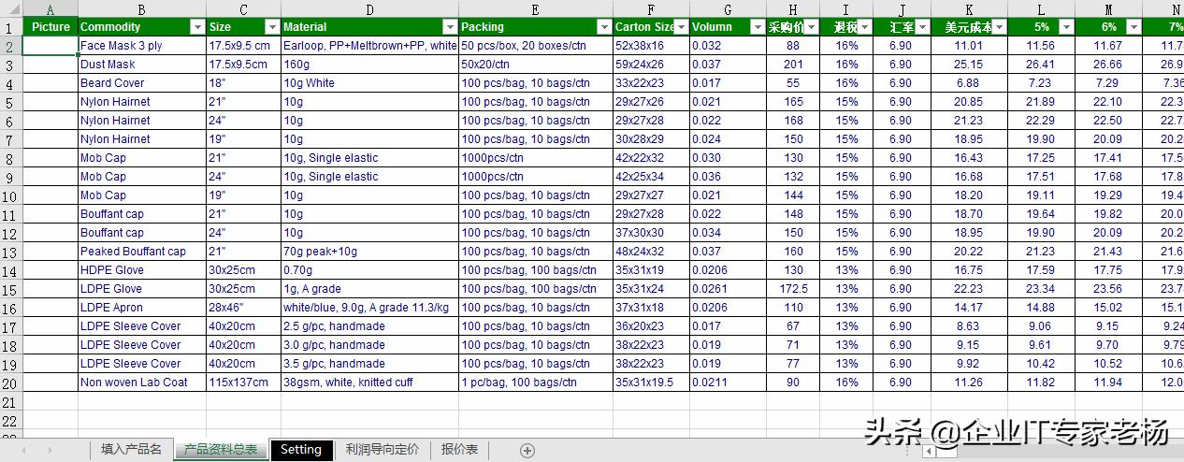Image resolution: width=1184 pixels, height=462 pixels.
Task: Select the Face Mask 3 ply cell
Action: [x=141, y=46]
